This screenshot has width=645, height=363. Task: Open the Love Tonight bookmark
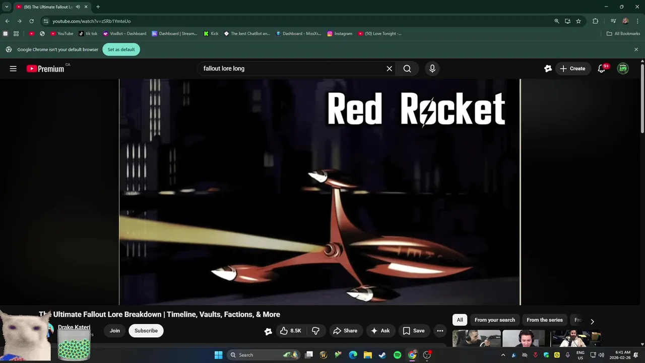coord(379,34)
